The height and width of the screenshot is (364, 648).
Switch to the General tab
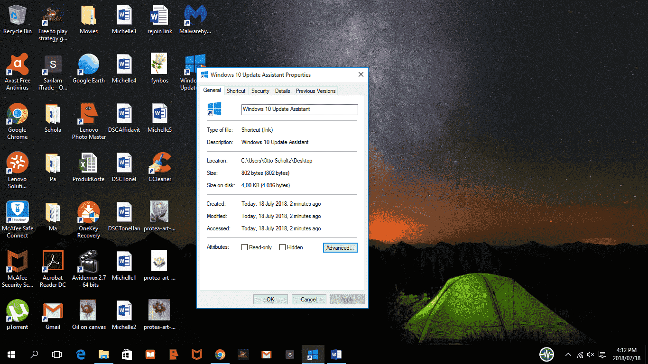pyautogui.click(x=212, y=90)
